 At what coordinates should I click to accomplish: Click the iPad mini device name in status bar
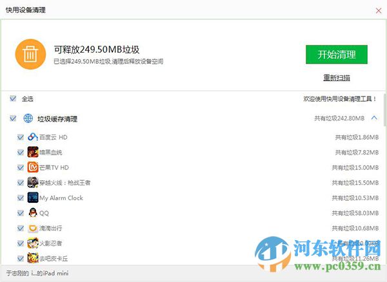pos(37,273)
